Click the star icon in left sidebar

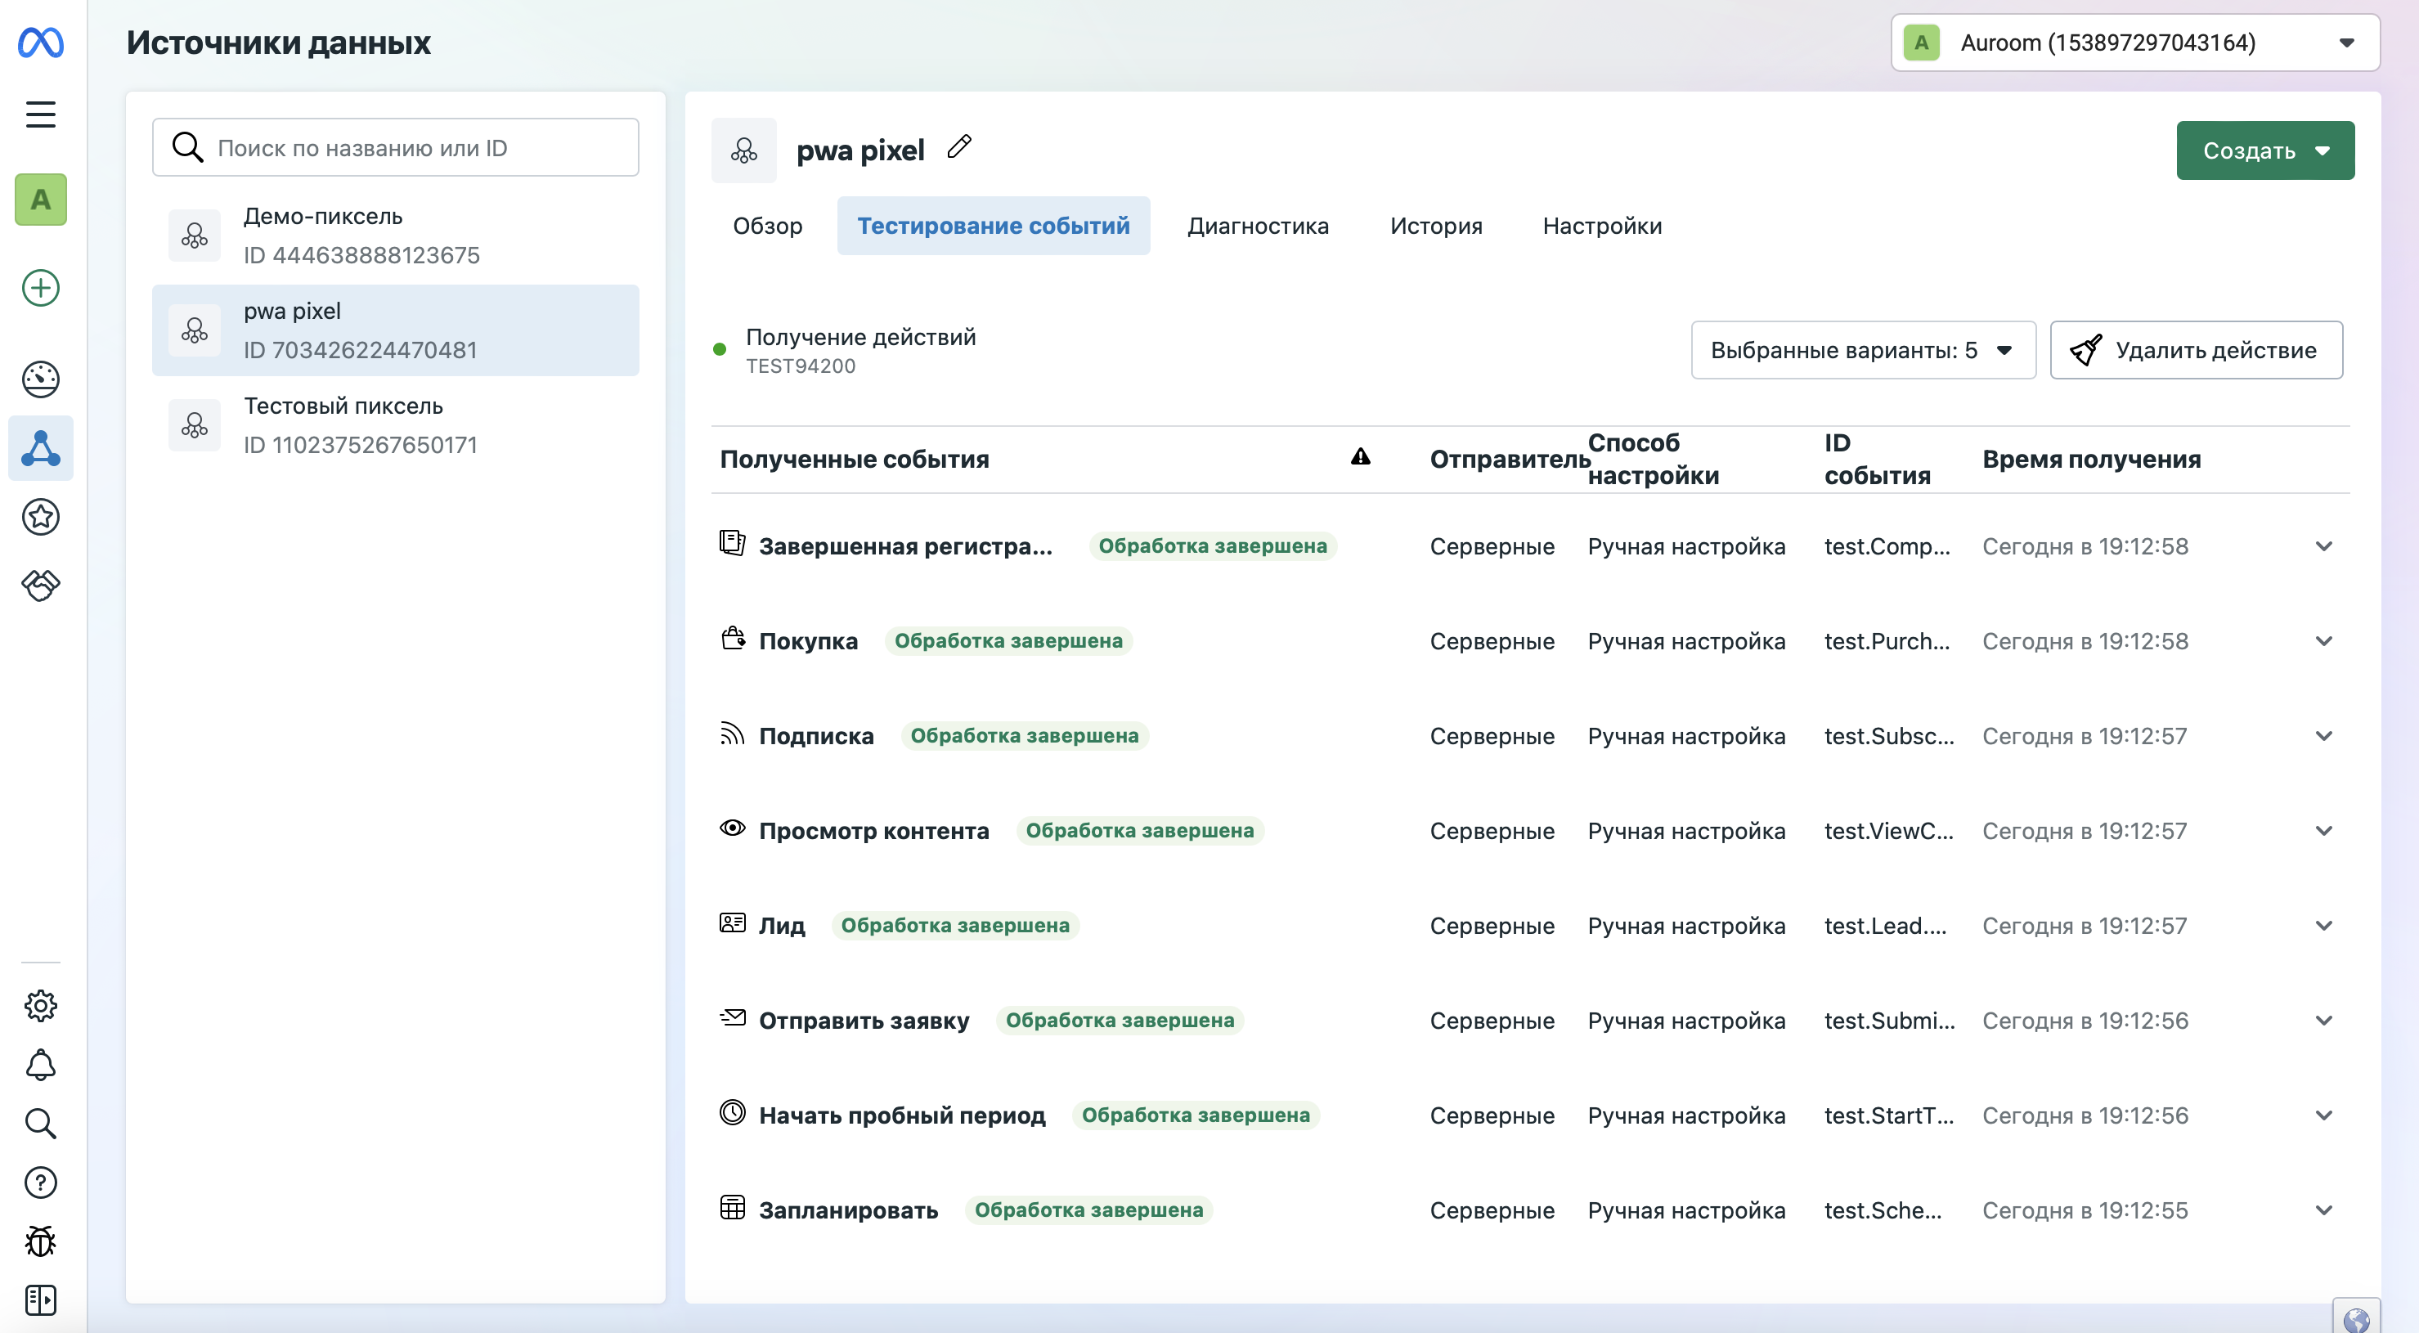[x=40, y=517]
